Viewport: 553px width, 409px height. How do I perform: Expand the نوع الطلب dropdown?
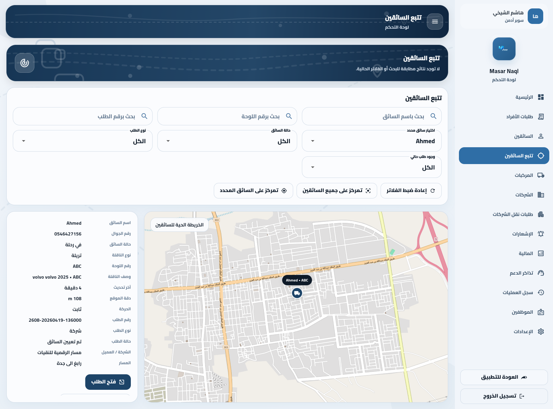click(83, 141)
